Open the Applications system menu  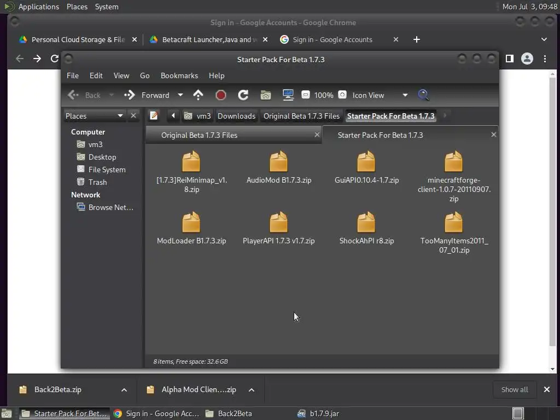[39, 7]
